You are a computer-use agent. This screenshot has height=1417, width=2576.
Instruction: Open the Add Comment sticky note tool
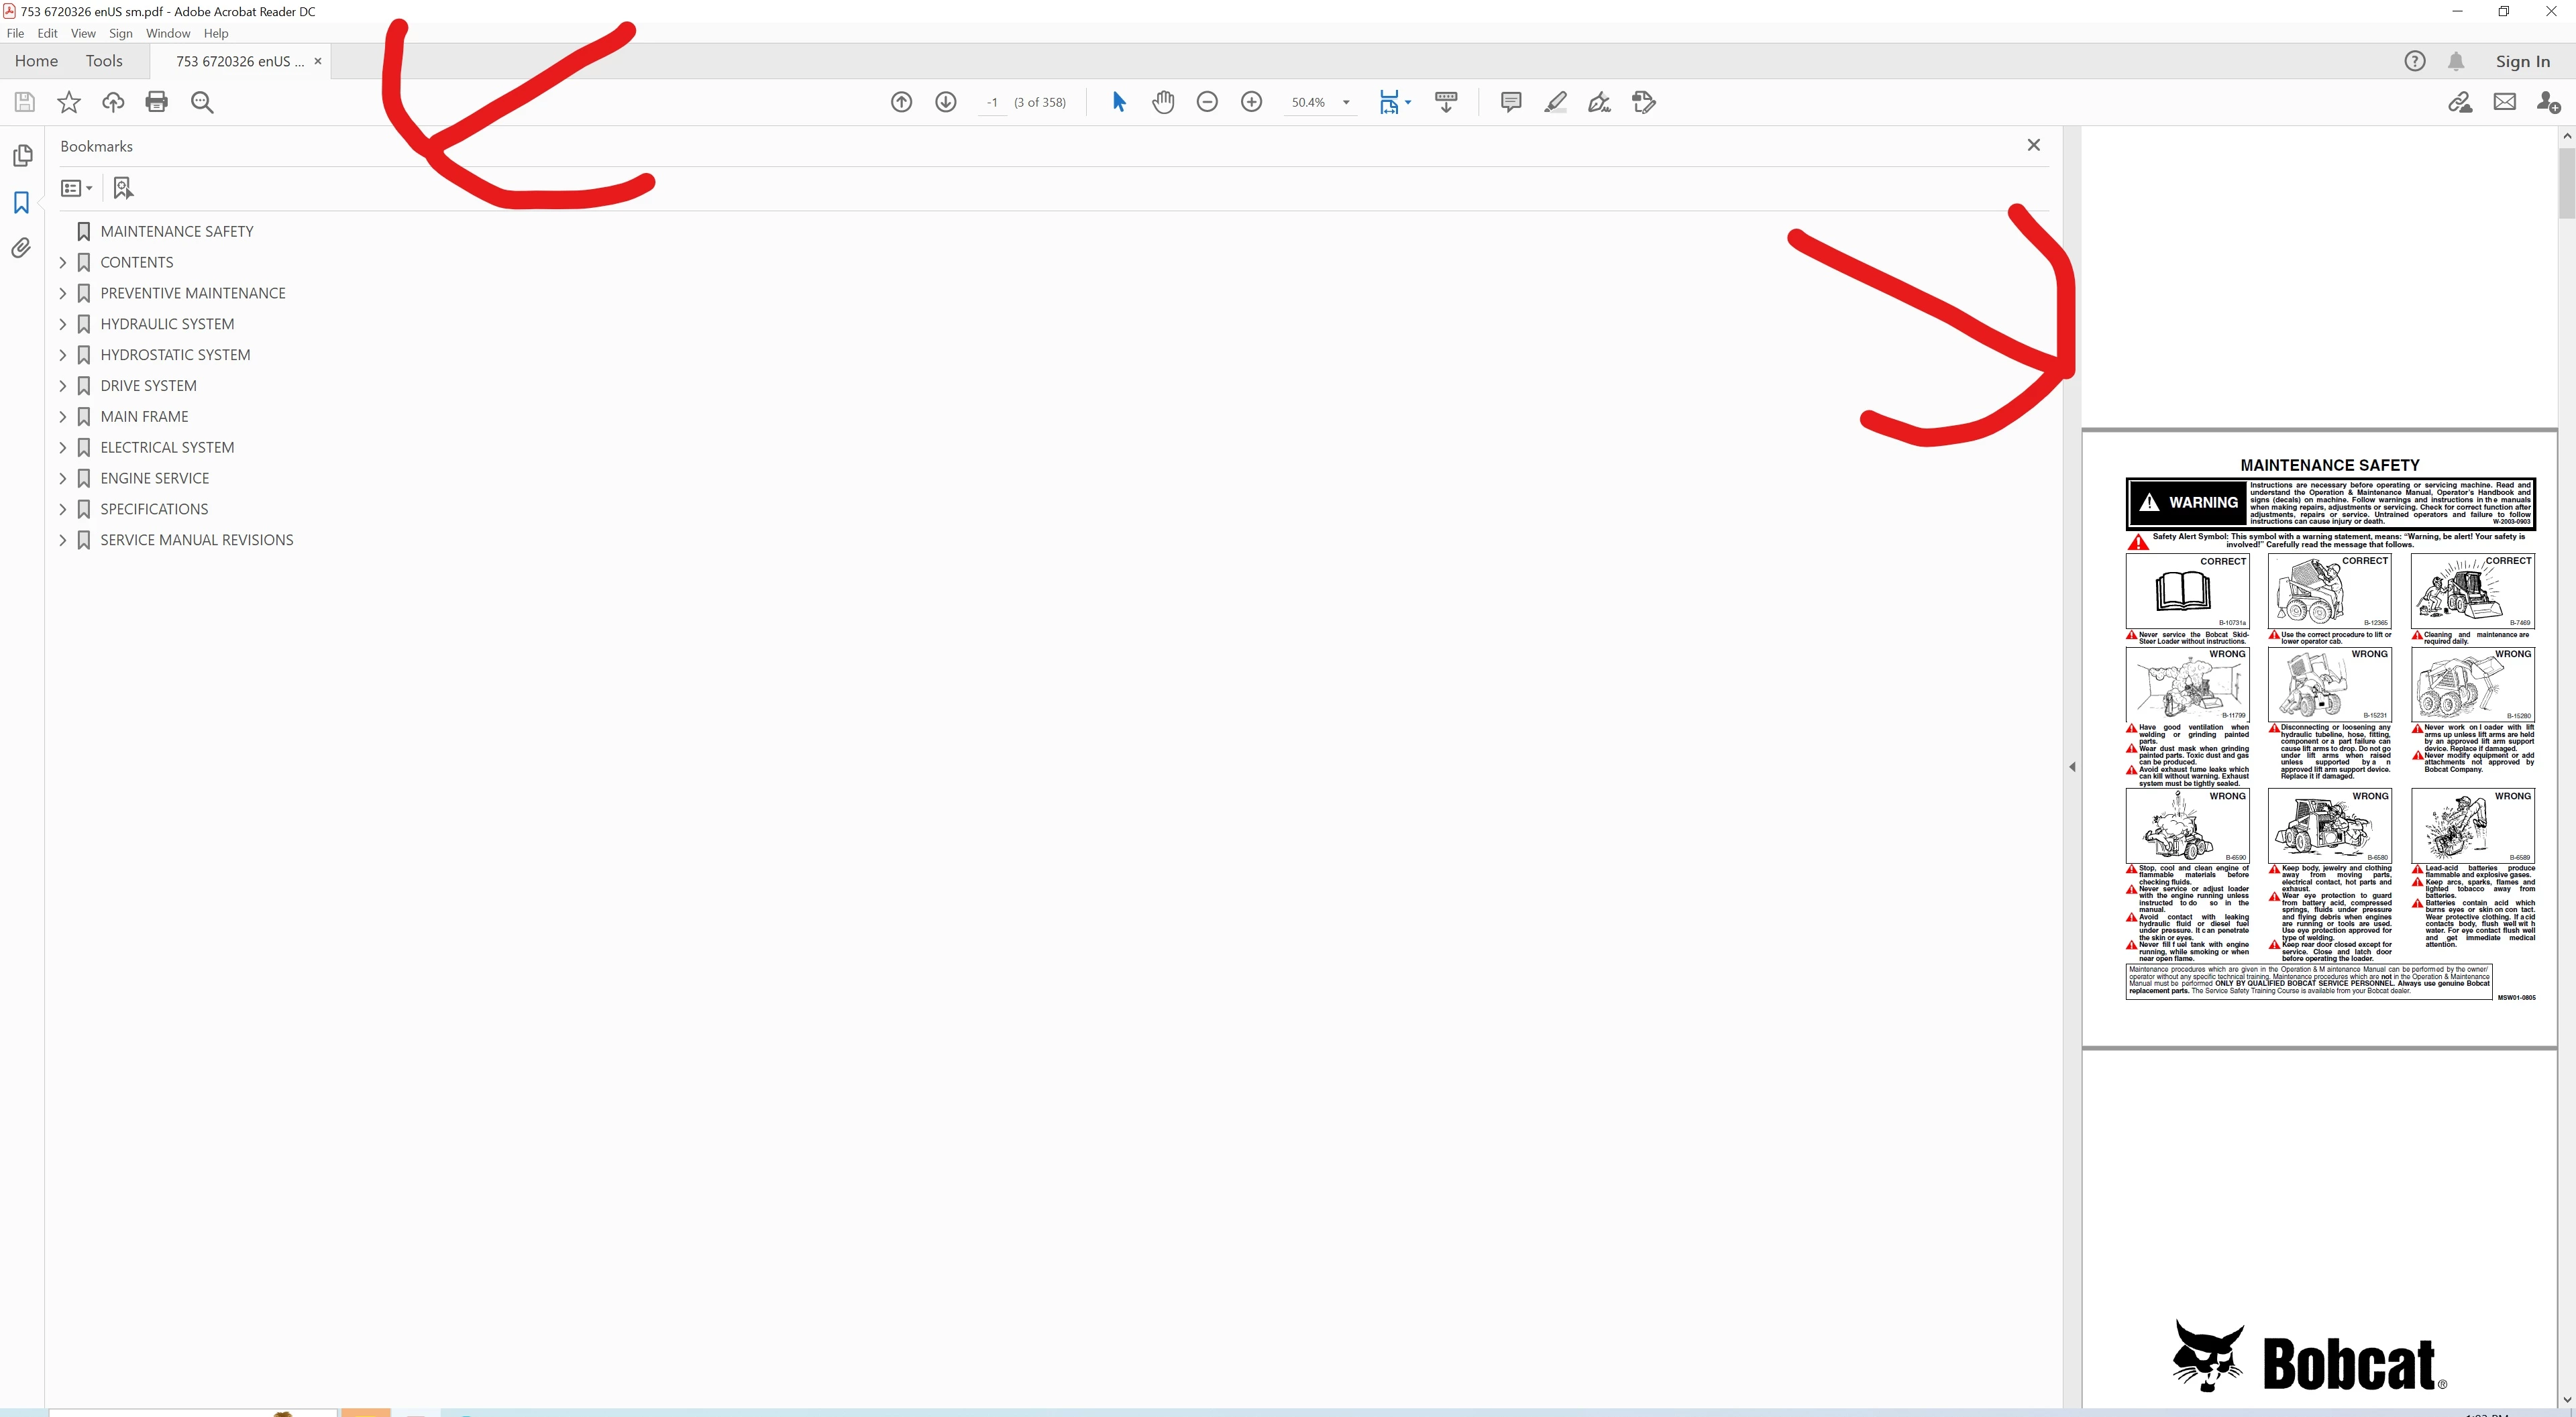(1511, 102)
